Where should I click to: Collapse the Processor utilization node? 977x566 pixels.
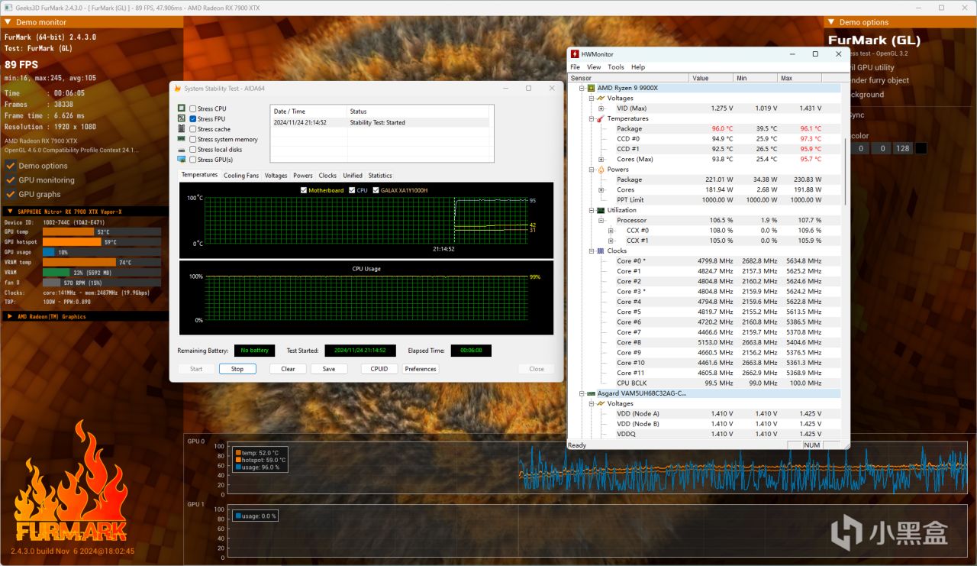(x=601, y=220)
